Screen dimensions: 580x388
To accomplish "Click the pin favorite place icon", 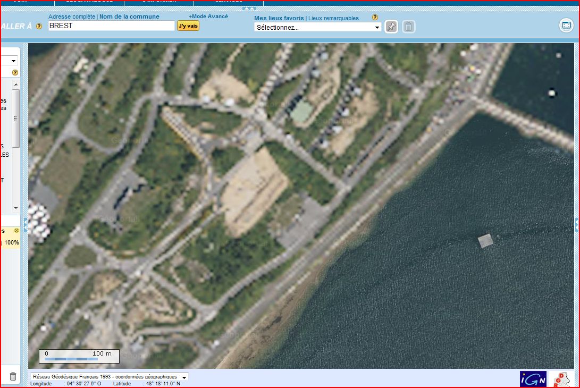I will [391, 27].
